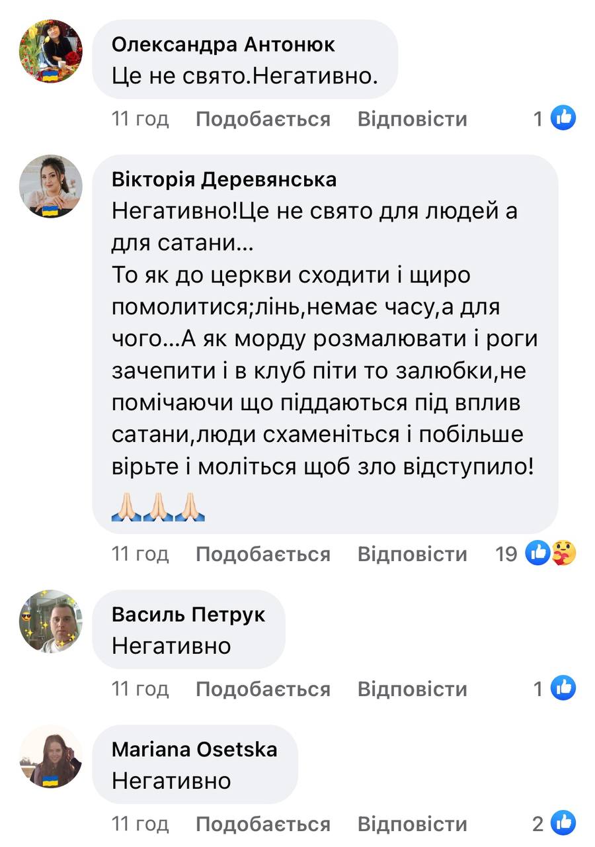The height and width of the screenshot is (847, 595).
Task: Open Вікторія Деревянська's profile name link
Action: point(224,179)
